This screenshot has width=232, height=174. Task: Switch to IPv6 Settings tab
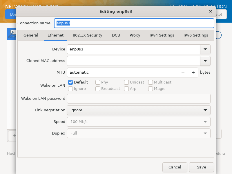click(196, 35)
